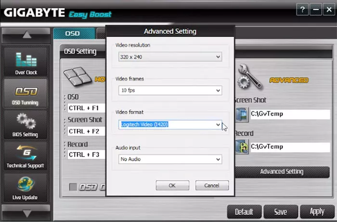Click the Record folder icon
337x222 pixels.
pos(242,147)
